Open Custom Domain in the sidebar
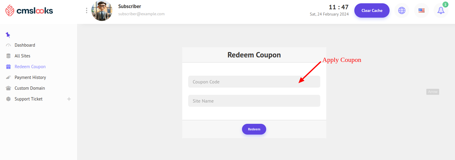455x160 pixels. [30, 88]
